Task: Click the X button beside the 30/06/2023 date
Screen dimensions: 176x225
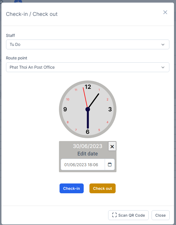Action: [x=112, y=147]
